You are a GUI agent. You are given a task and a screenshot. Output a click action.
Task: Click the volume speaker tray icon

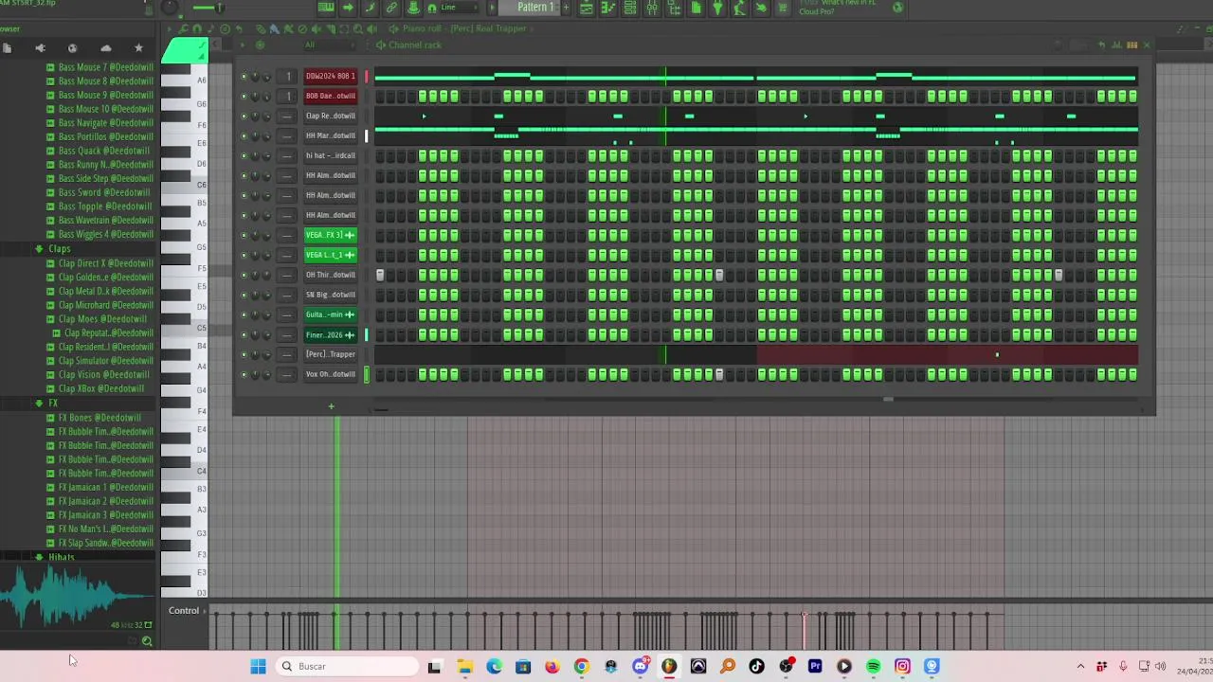pos(1160,667)
